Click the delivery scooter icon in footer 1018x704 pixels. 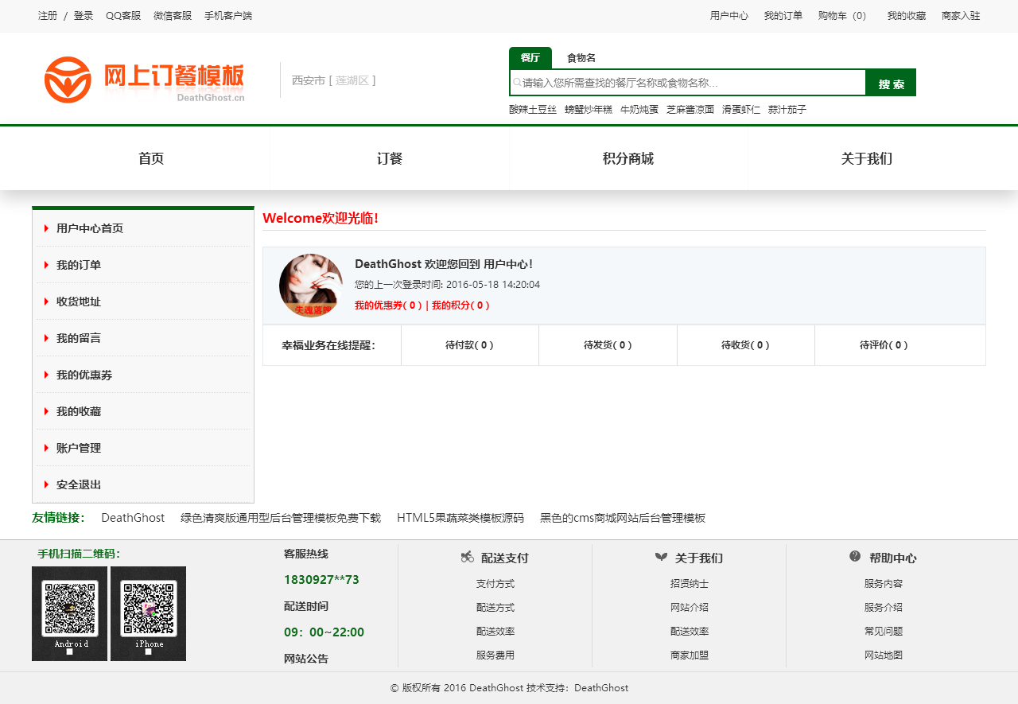click(x=468, y=557)
